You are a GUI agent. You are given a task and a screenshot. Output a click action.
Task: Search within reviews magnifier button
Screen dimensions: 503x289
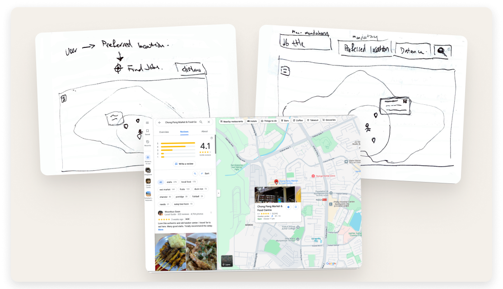coord(195,173)
